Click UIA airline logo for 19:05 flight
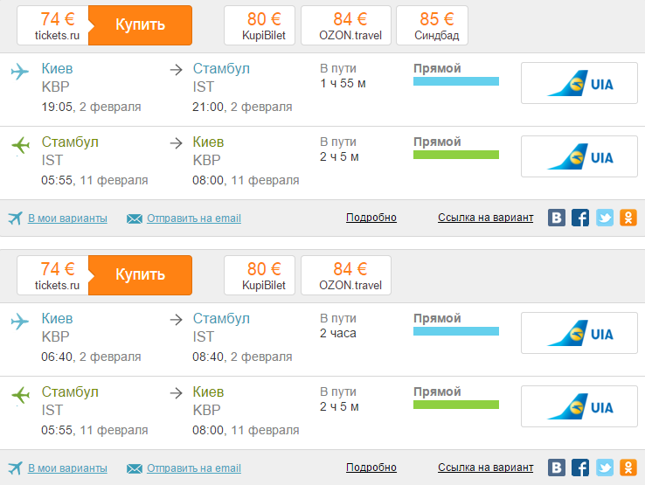This screenshot has height=485, width=645. [579, 83]
